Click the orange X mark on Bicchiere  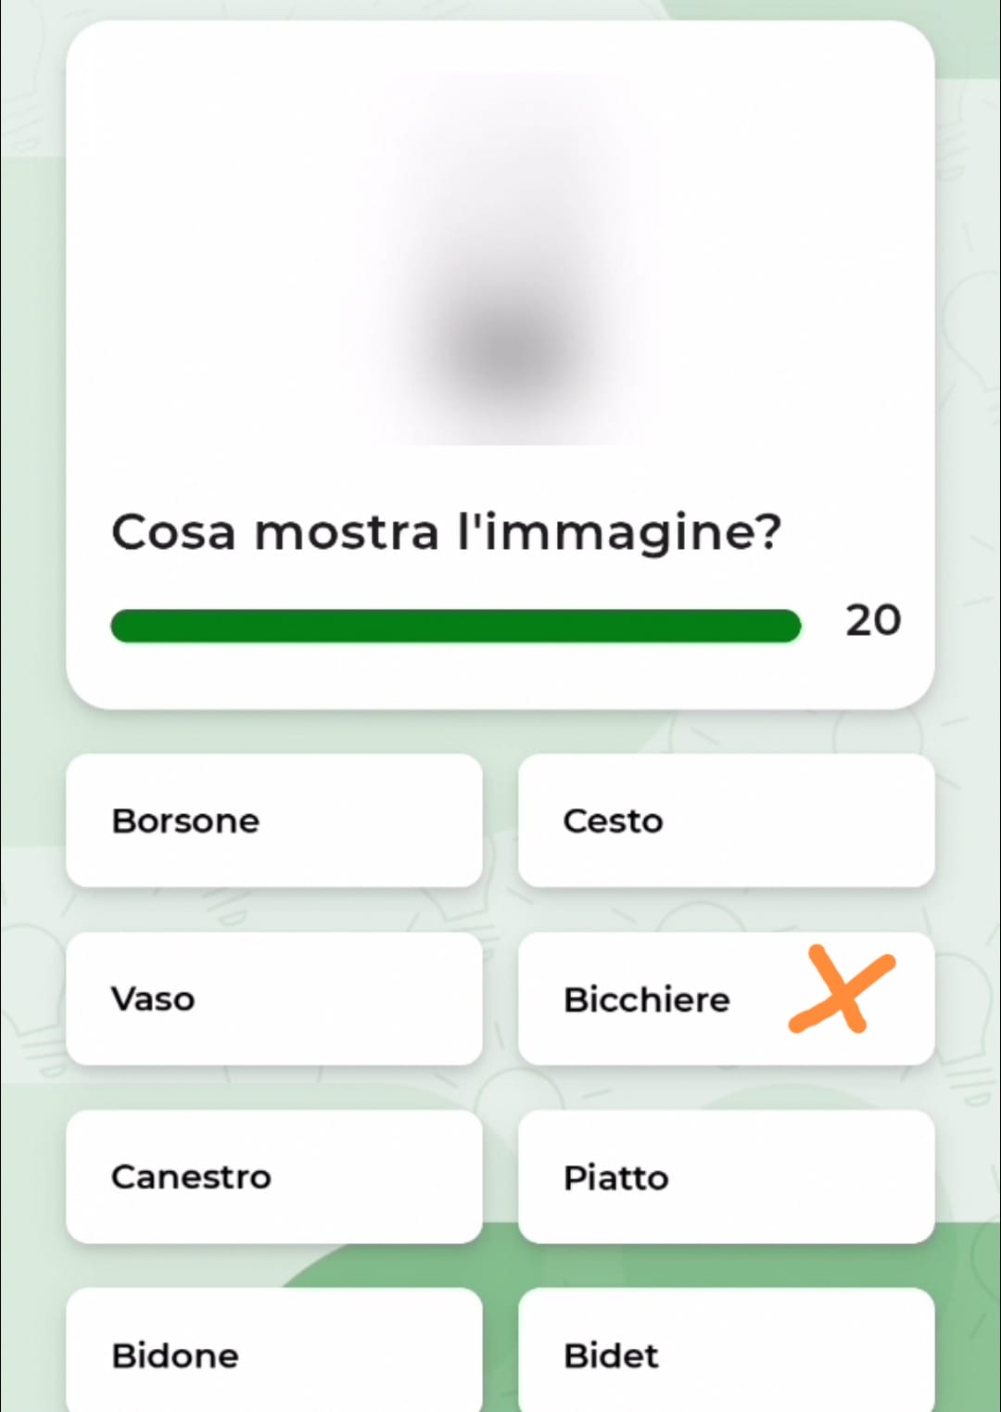pyautogui.click(x=841, y=990)
